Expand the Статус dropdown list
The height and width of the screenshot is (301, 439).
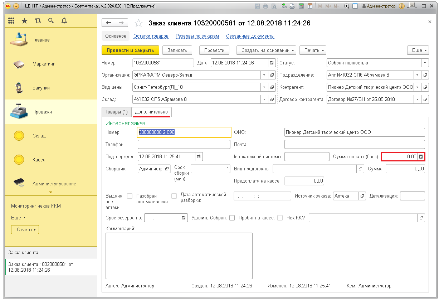pyautogui.click(x=425, y=63)
